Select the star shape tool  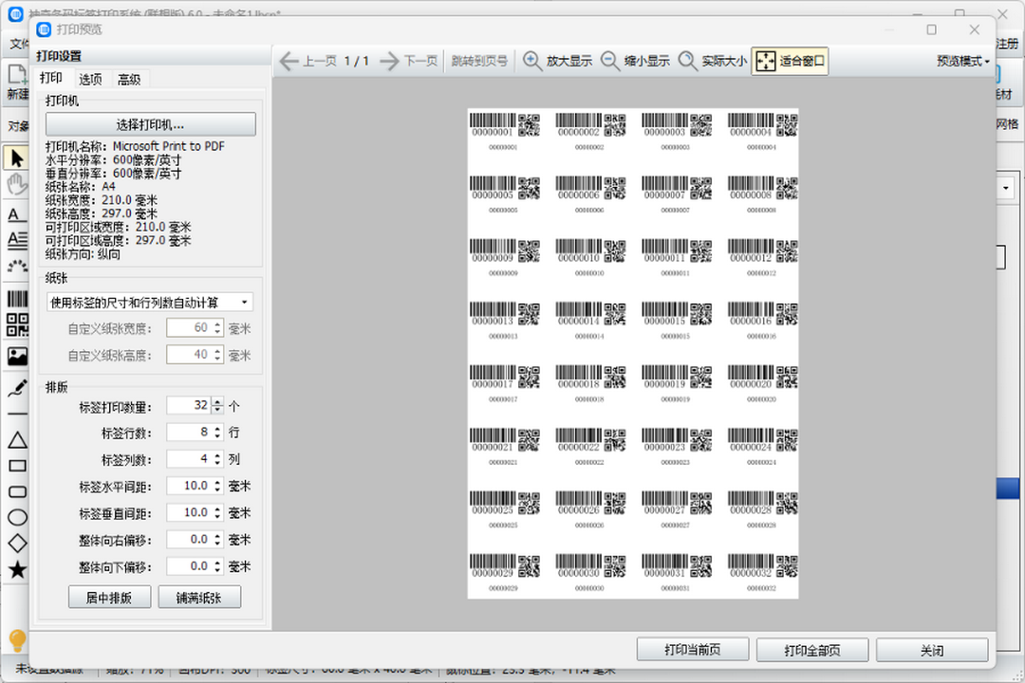[17, 570]
